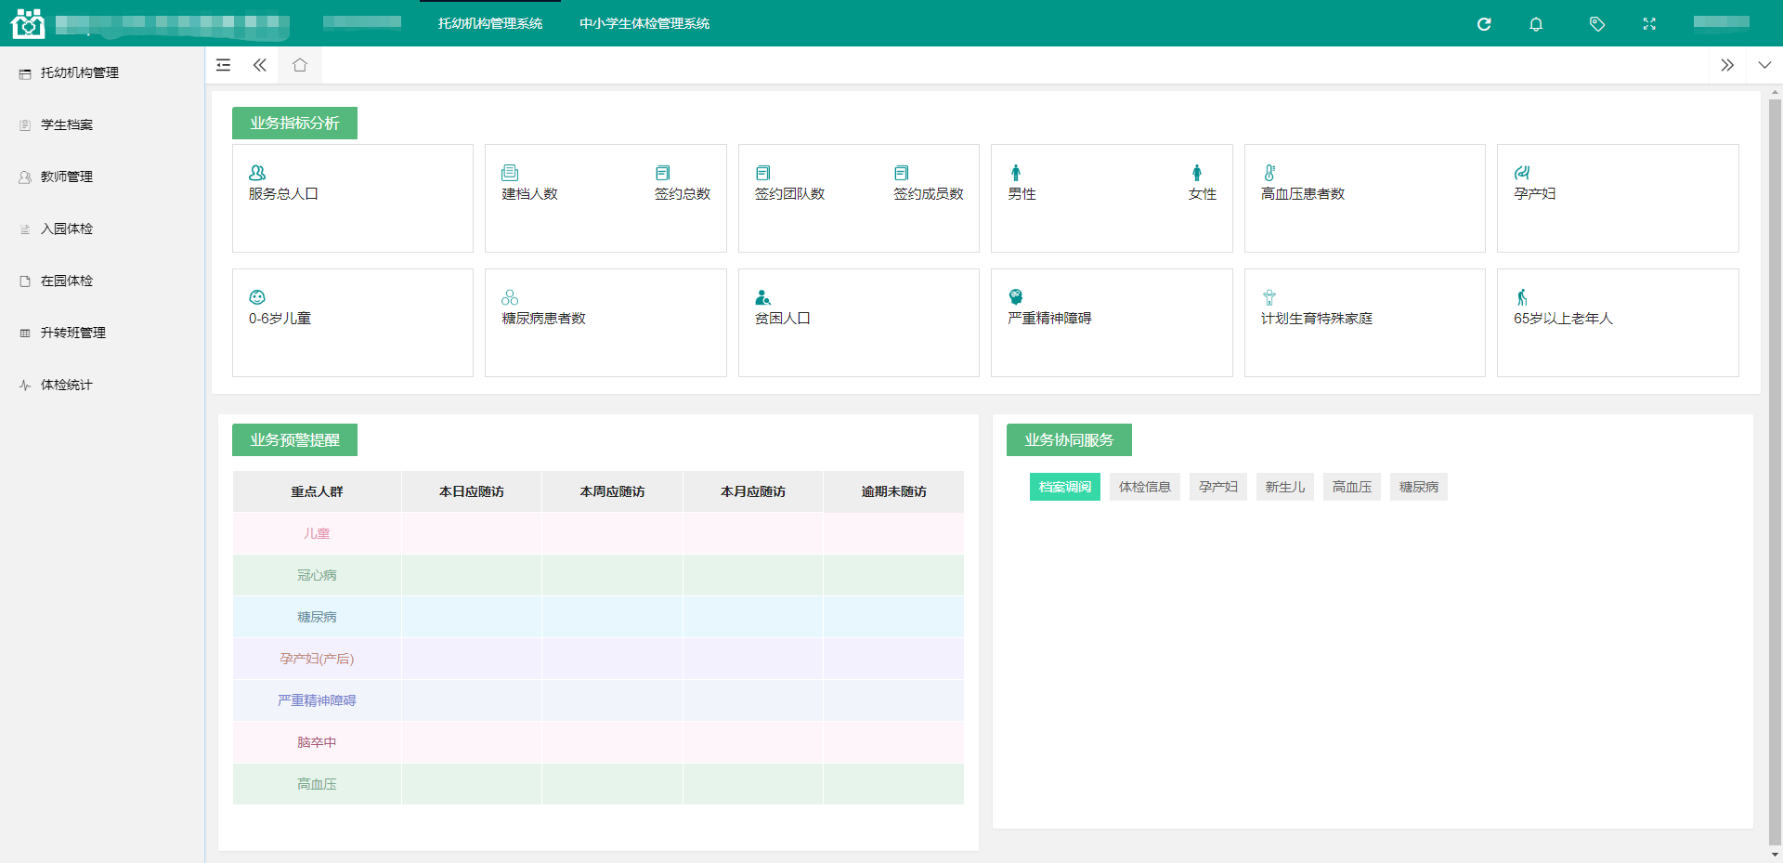
Task: Select the 糖尿病 service button
Action: coord(1419,487)
